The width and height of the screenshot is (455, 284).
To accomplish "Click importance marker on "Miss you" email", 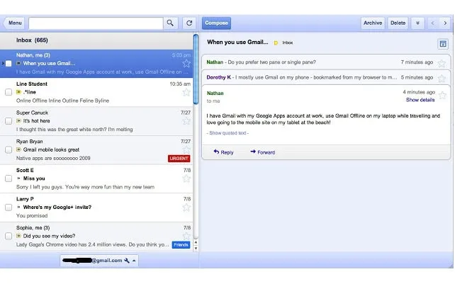I will [18, 178].
